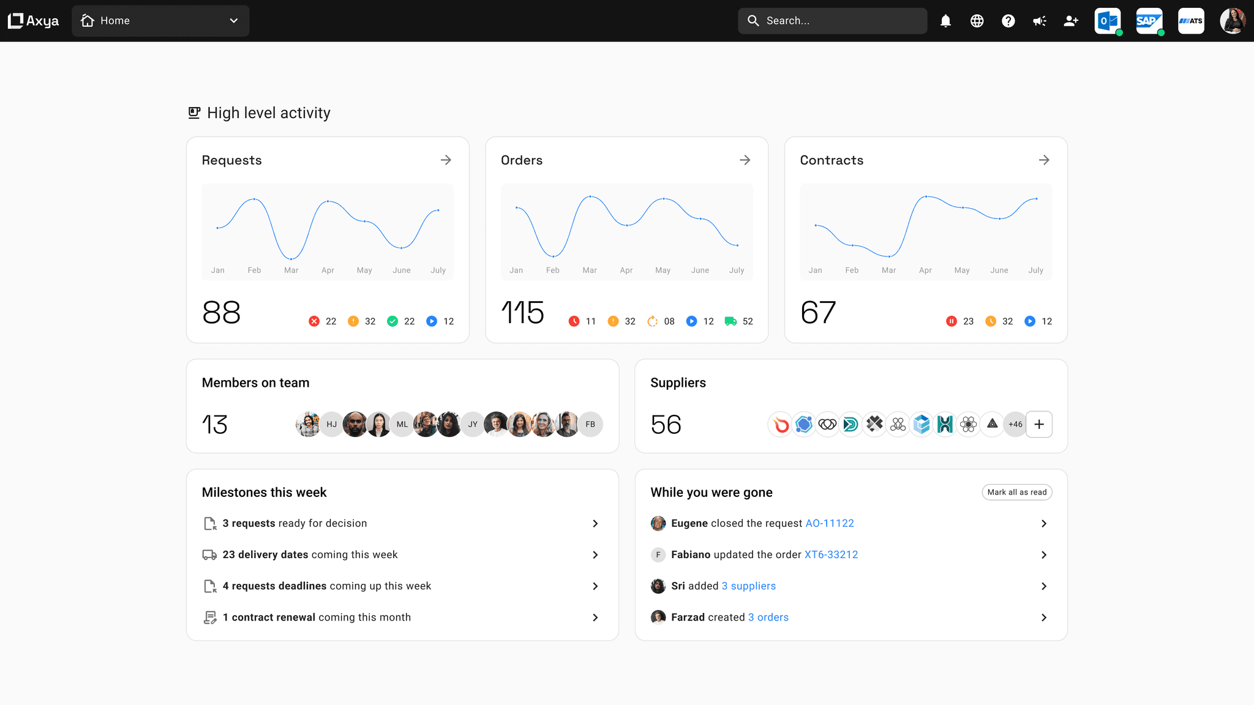Image resolution: width=1254 pixels, height=705 pixels.
Task: Open Contracts card arrow
Action: 1044,160
